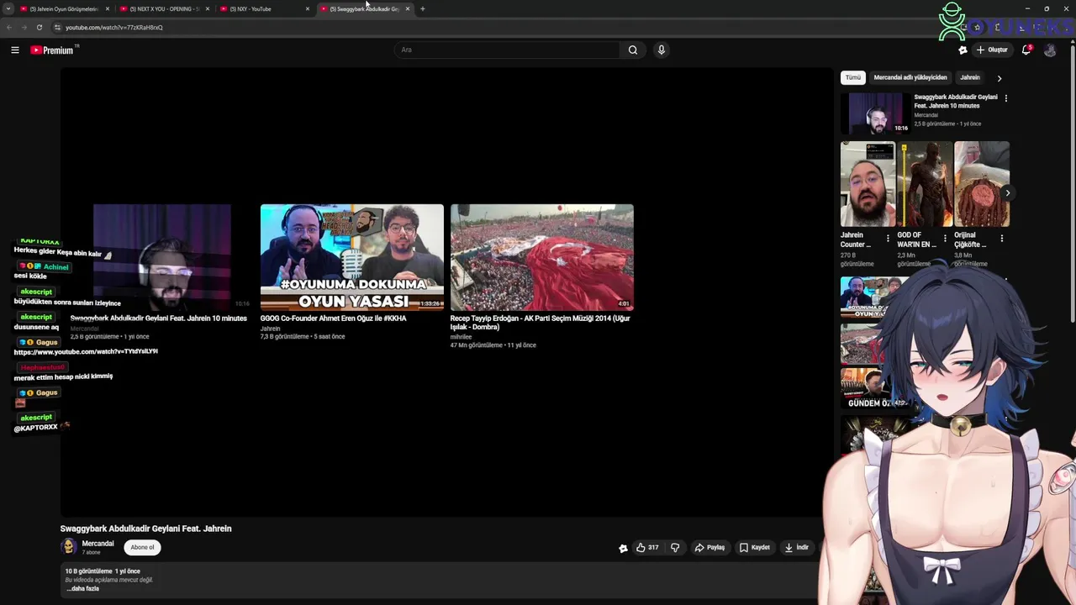Image resolution: width=1076 pixels, height=605 pixels.
Task: Click the address bar URL field
Action: coord(504,28)
